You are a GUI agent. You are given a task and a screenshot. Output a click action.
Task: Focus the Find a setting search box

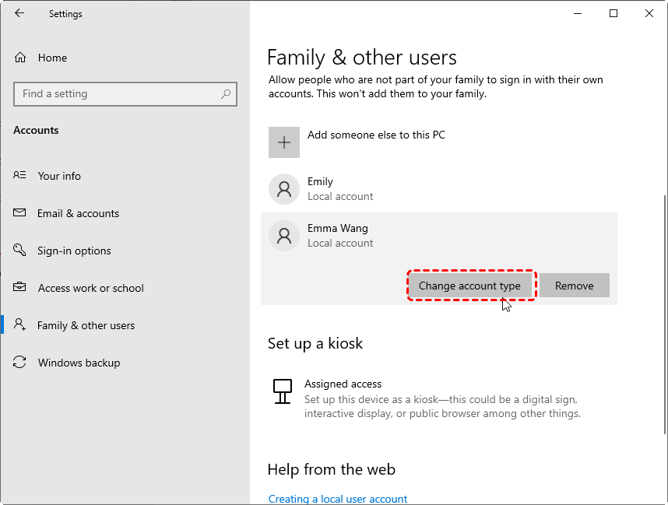[x=117, y=94]
